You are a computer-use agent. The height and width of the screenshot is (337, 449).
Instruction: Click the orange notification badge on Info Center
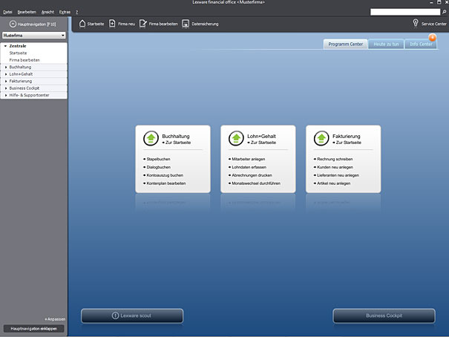(x=433, y=38)
